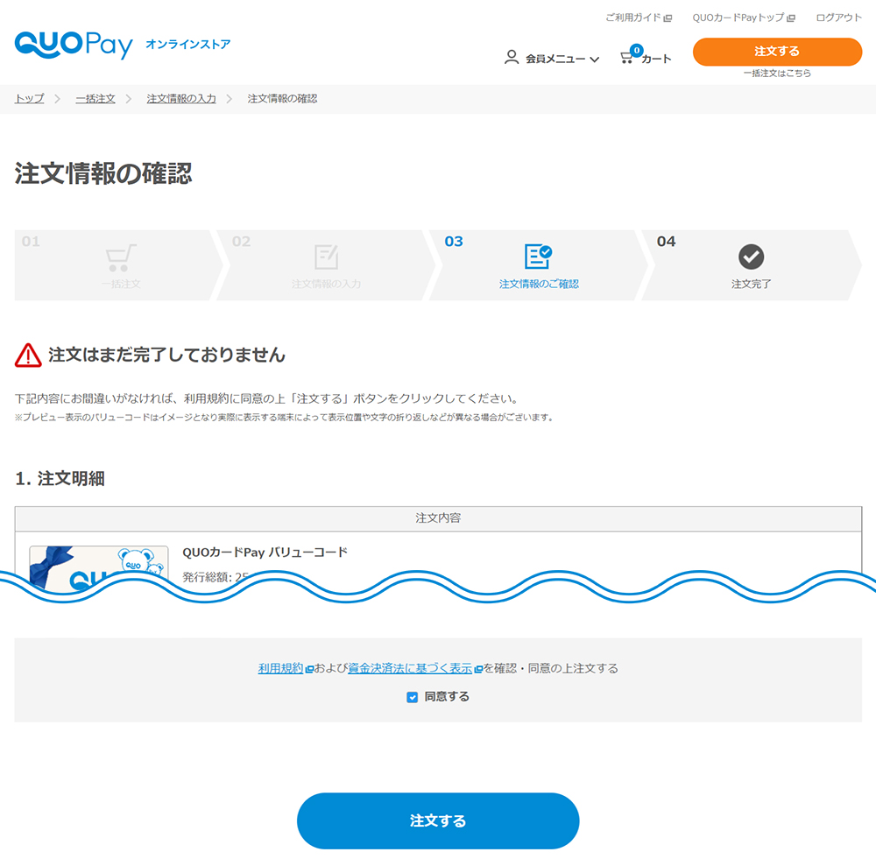
Task: Open 資金決済法に基づく表示 link
Action: [x=410, y=668]
